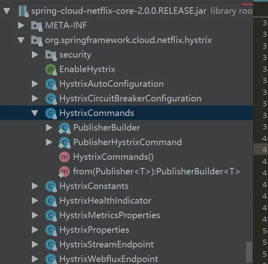Open HystrixWebfluxEndpoint class
Screen dimensions: 268x264
(x=109, y=259)
